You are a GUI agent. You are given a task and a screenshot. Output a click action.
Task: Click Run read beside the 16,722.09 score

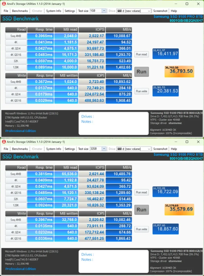pos(141,192)
